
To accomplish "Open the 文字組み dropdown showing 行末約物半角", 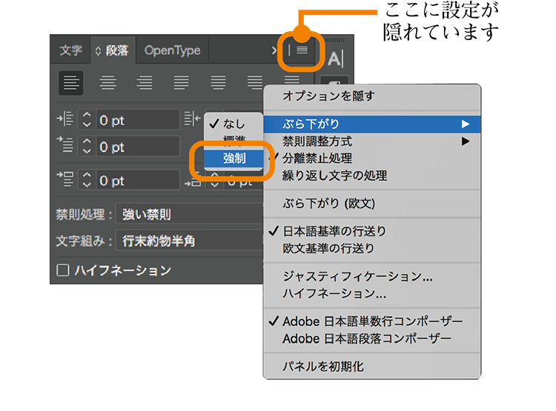I will click(190, 241).
